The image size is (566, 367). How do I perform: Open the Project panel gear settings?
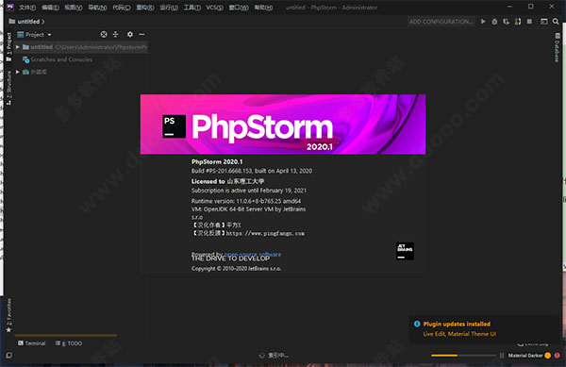130,34
